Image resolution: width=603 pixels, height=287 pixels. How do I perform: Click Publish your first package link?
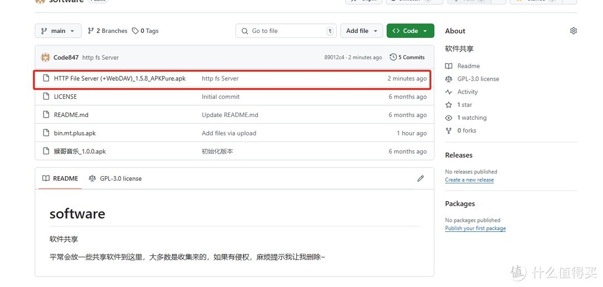tap(475, 228)
